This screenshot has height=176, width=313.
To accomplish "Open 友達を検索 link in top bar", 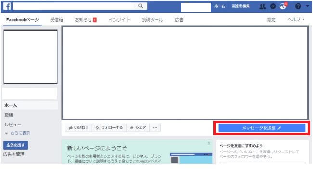I will point(241,6).
